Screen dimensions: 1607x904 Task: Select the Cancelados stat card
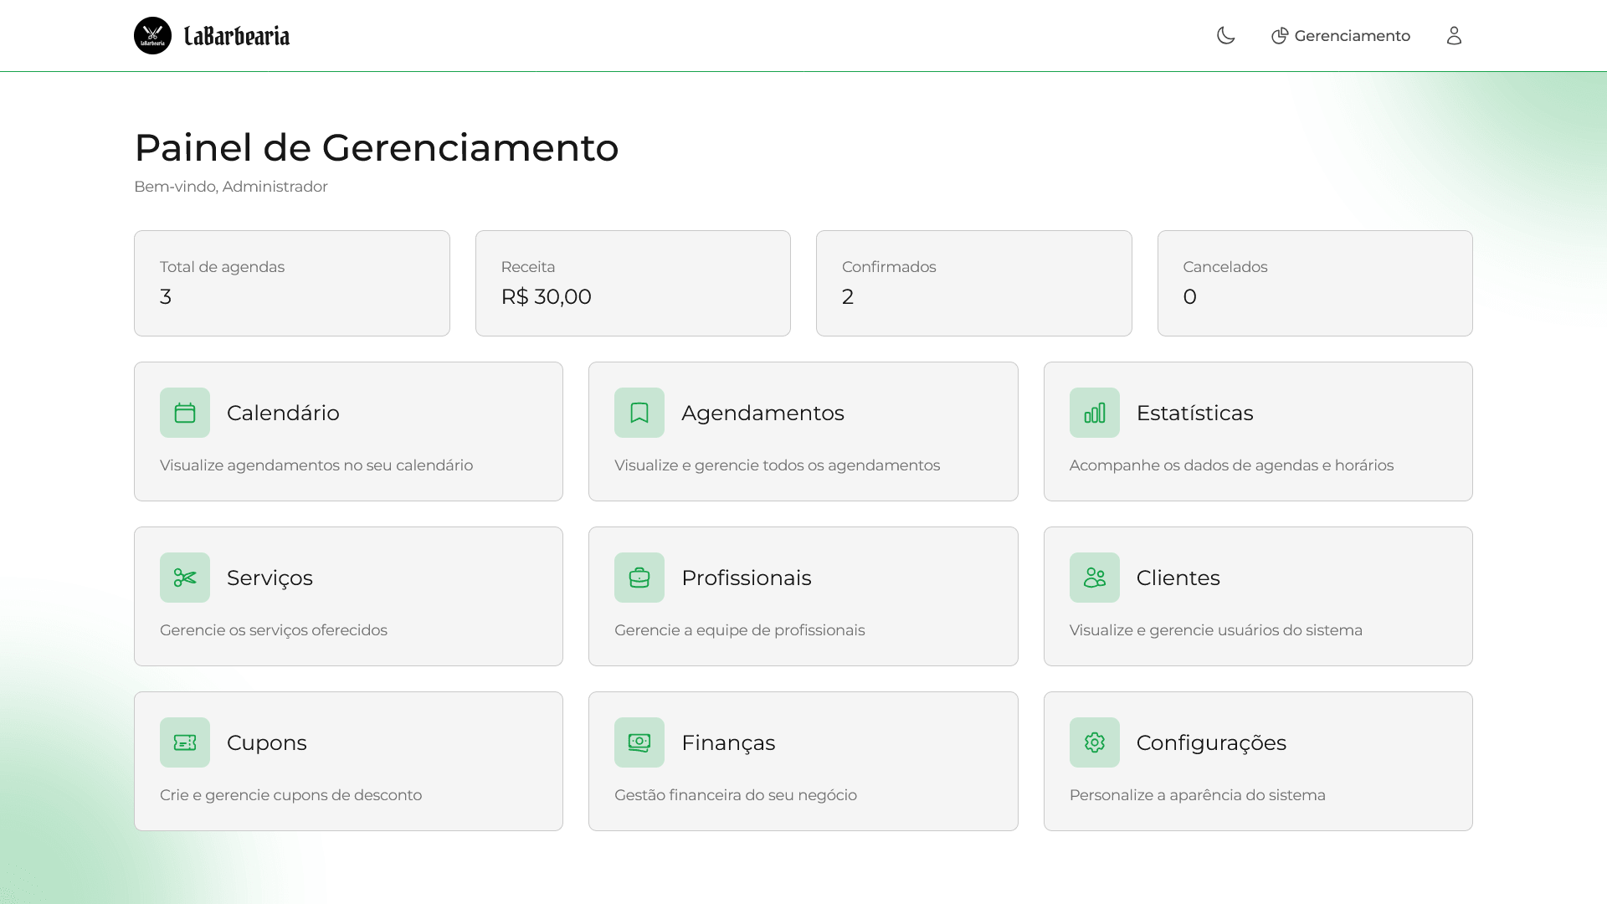click(x=1315, y=283)
